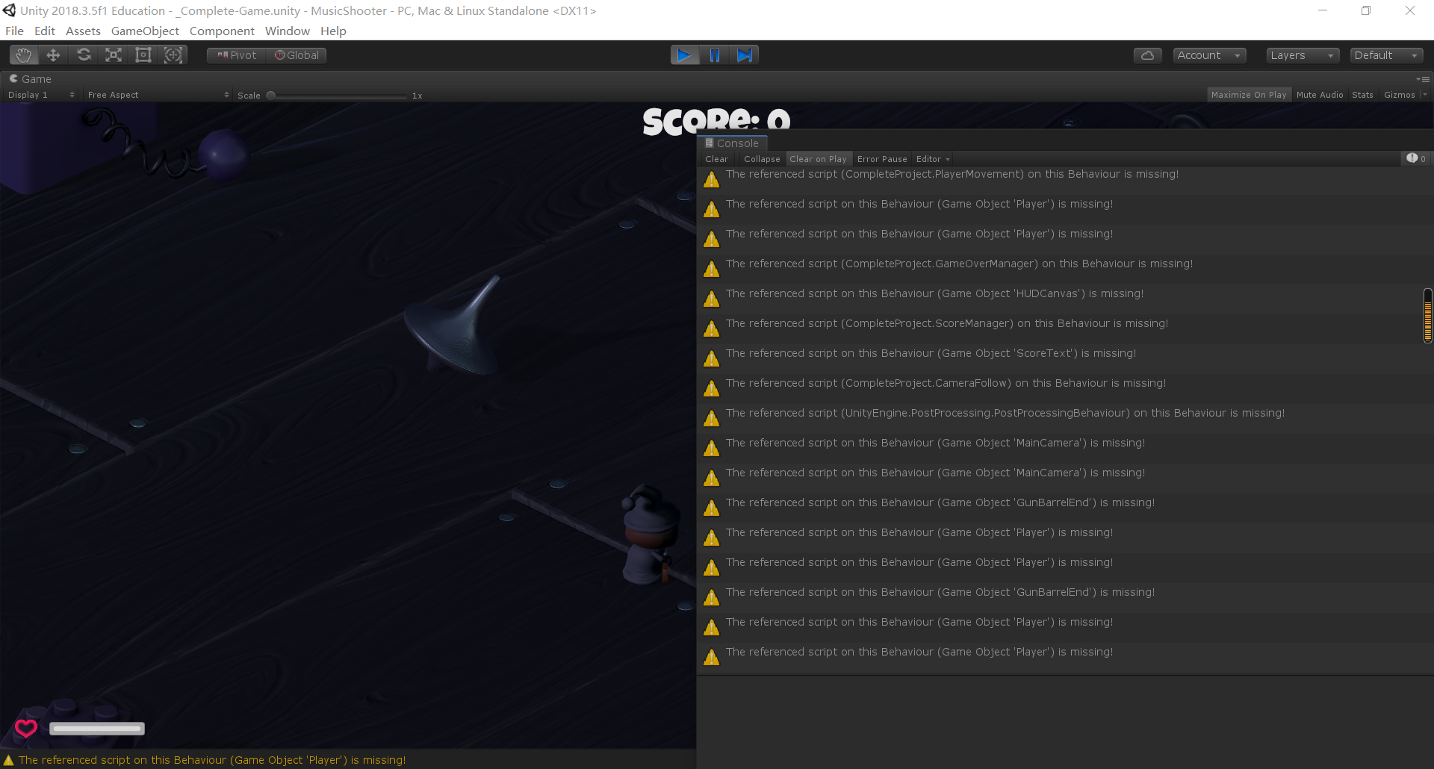
Task: Toggle Clear on Play option
Action: coord(818,159)
